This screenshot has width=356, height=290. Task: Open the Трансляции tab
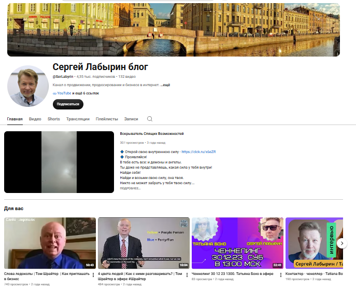pyautogui.click(x=78, y=119)
